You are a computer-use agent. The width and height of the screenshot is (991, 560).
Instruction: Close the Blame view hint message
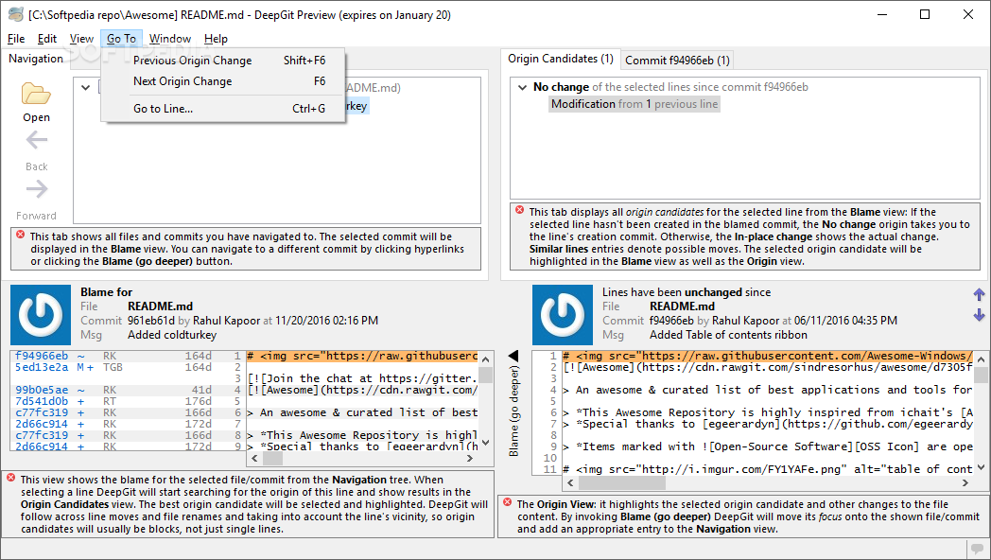(x=10, y=479)
